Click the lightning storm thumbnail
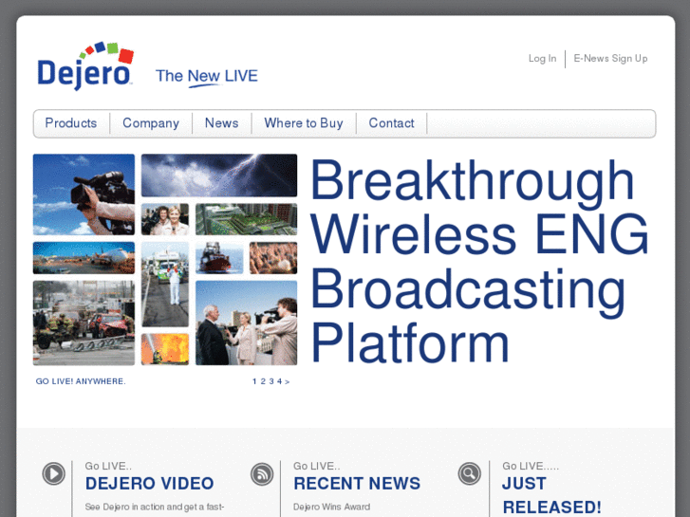The width and height of the screenshot is (690, 517). click(219, 175)
